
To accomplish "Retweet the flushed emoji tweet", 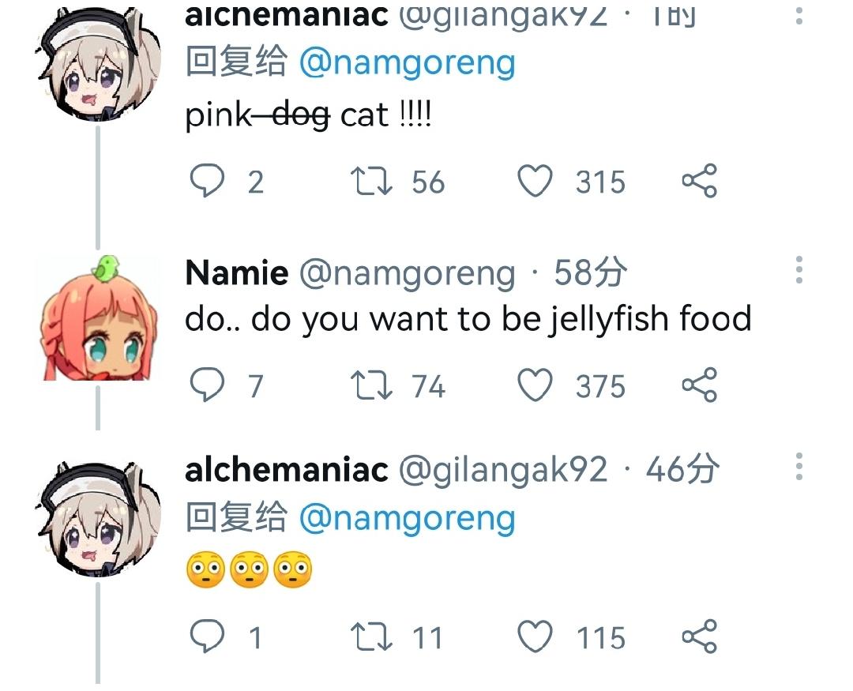I will (371, 637).
